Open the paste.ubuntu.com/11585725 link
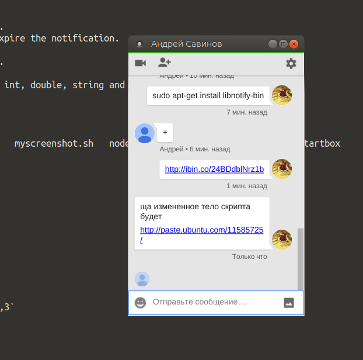 (202, 234)
